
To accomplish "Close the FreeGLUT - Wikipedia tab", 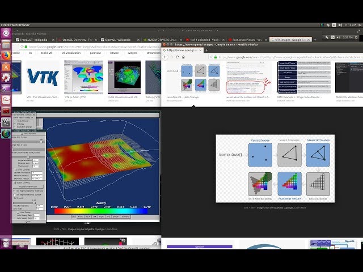I will 53,40.
